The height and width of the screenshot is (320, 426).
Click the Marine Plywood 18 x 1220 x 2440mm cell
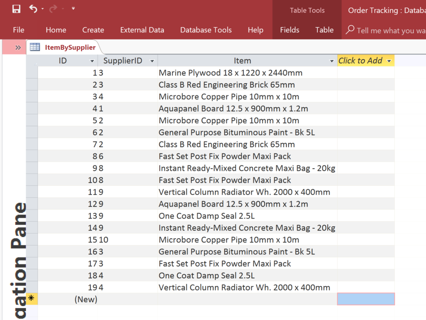coord(248,73)
